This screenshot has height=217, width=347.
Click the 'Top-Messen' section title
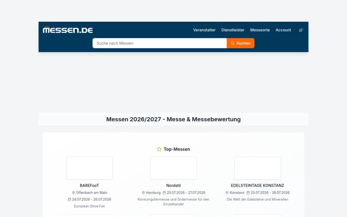[x=177, y=149]
